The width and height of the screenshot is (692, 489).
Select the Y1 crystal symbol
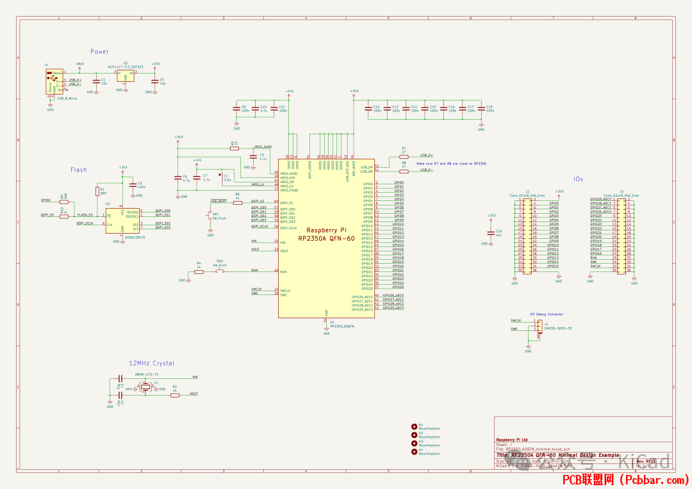[145, 387]
